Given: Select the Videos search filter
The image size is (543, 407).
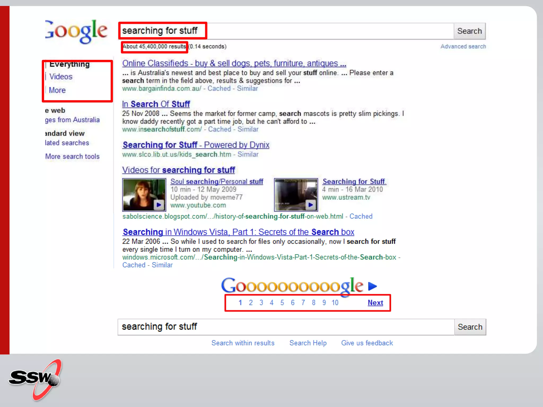Looking at the screenshot, I should pyautogui.click(x=61, y=77).
